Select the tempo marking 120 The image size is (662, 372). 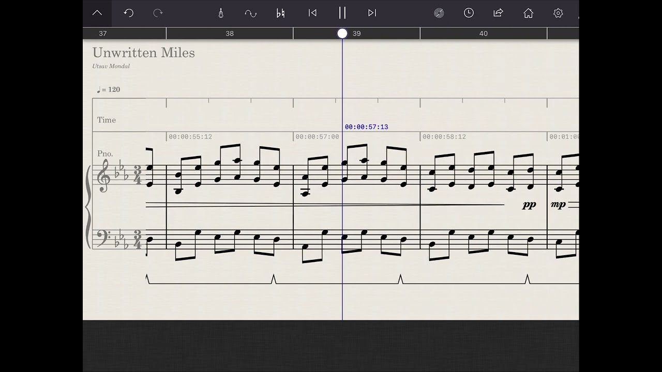(x=109, y=89)
